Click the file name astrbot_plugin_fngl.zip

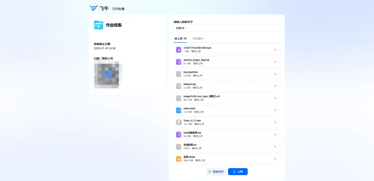(x=196, y=60)
